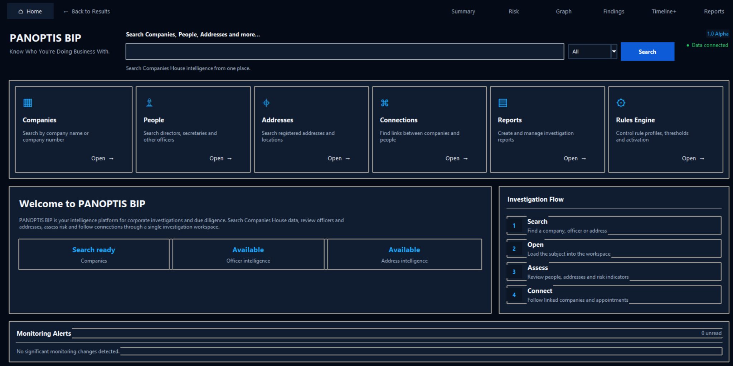Open the Findings tab

(x=613, y=11)
